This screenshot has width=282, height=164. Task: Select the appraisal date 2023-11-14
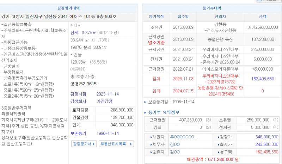108,94
